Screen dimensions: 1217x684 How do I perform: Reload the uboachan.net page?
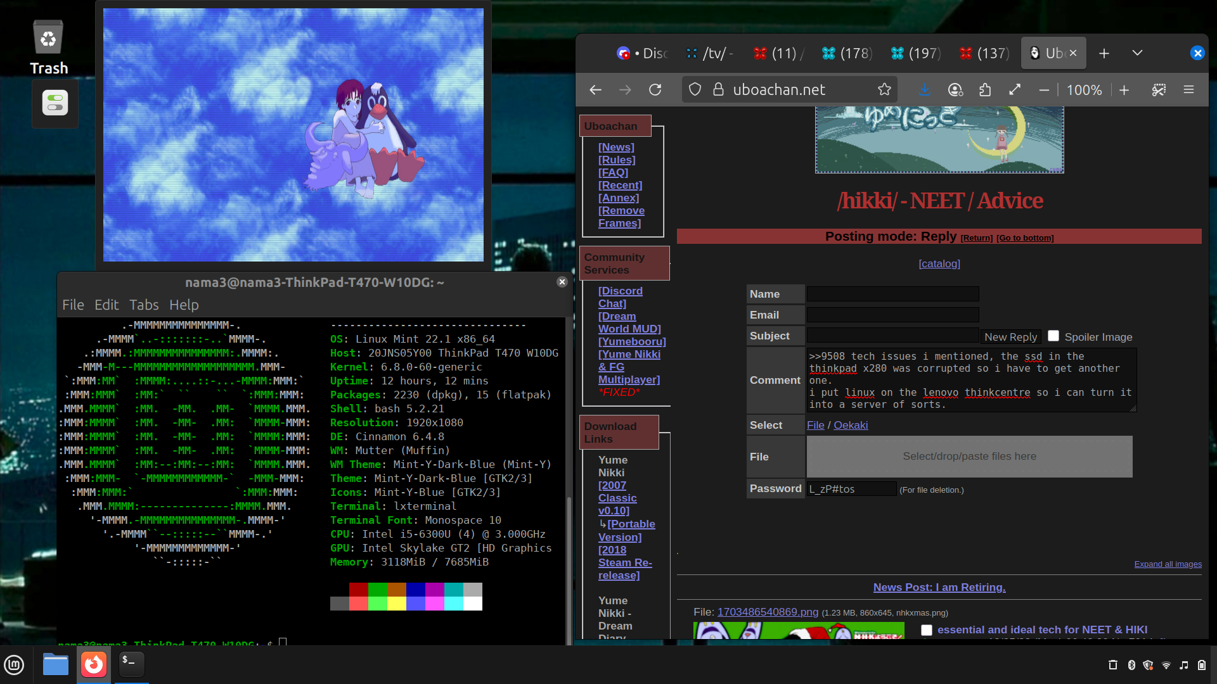coord(655,90)
